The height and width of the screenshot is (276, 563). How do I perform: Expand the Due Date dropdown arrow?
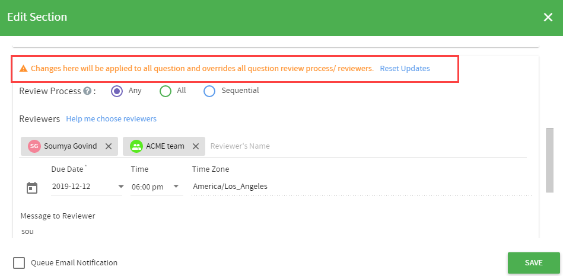121,187
